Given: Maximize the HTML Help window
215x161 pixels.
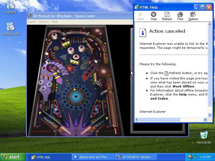Looking at the screenshot, I should 203,7.
